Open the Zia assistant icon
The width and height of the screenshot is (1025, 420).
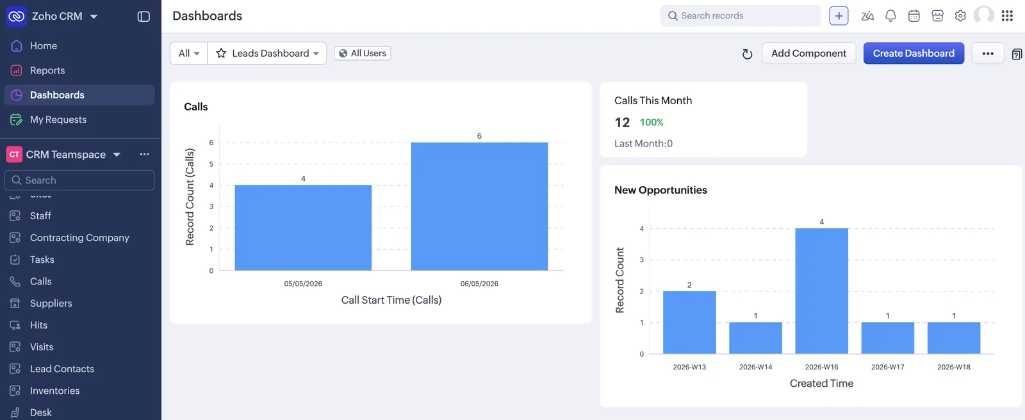[x=867, y=16]
